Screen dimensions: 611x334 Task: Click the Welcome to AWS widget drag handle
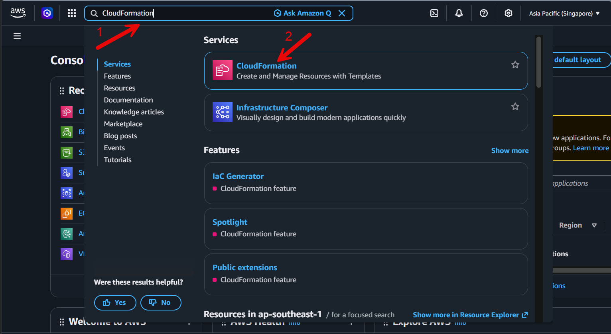point(62,322)
